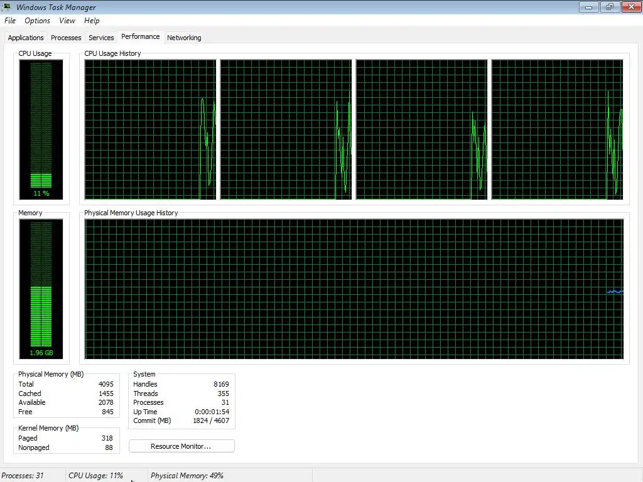This screenshot has width=643, height=482.
Task: Open the File menu
Action: [10, 21]
